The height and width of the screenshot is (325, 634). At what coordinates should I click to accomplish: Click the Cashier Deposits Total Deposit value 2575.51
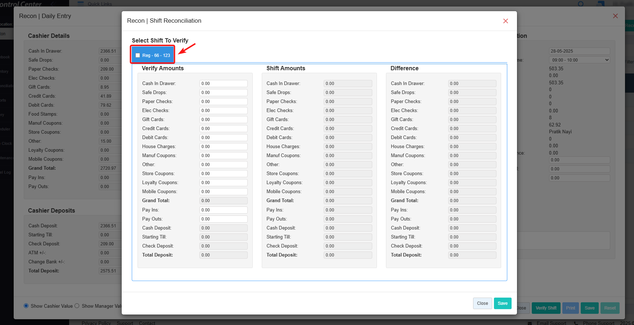point(110,271)
